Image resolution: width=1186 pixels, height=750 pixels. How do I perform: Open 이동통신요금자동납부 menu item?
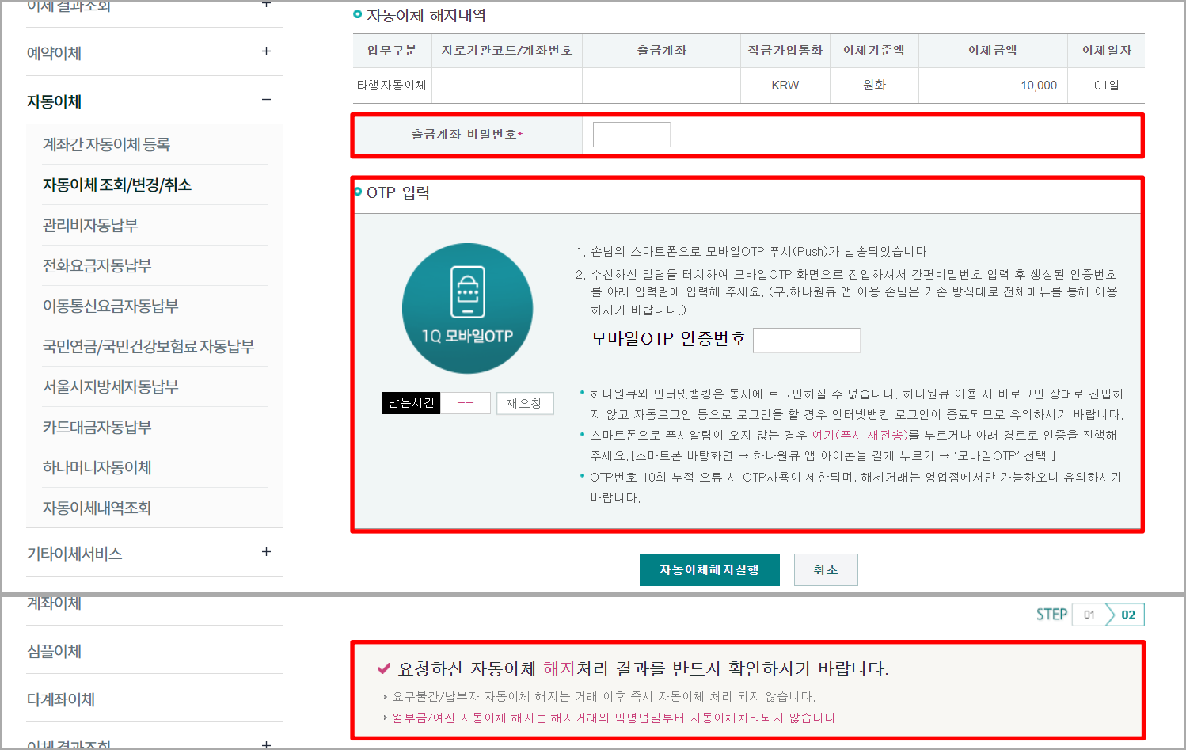point(110,306)
